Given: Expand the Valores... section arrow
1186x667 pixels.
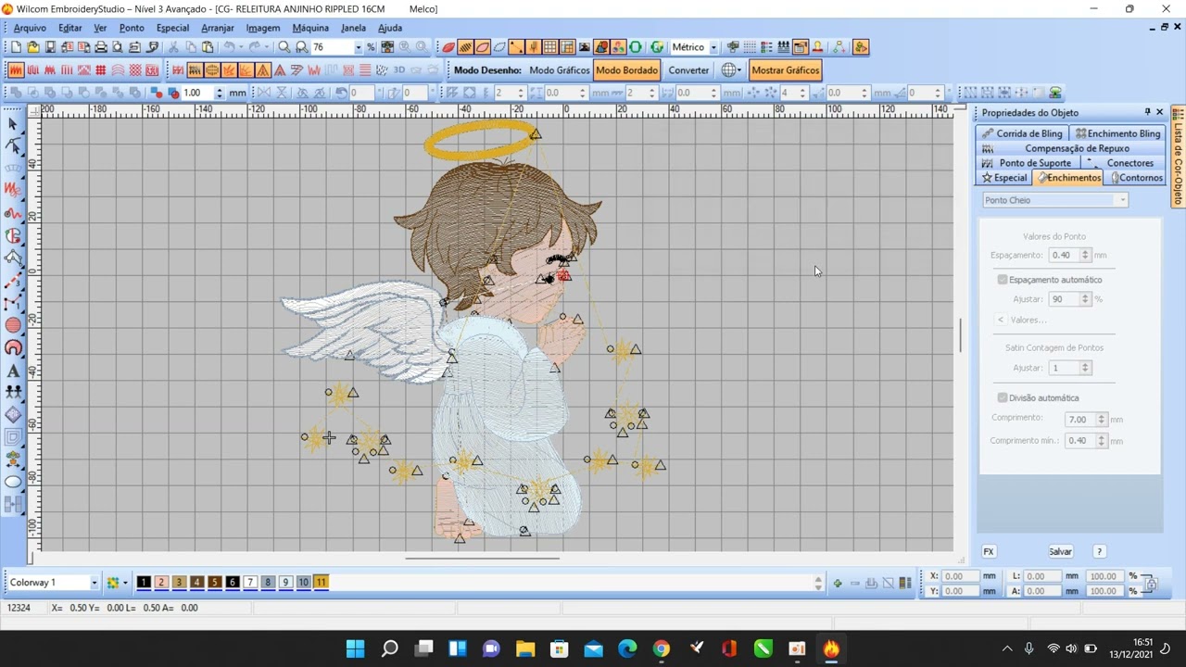Looking at the screenshot, I should pyautogui.click(x=1001, y=320).
